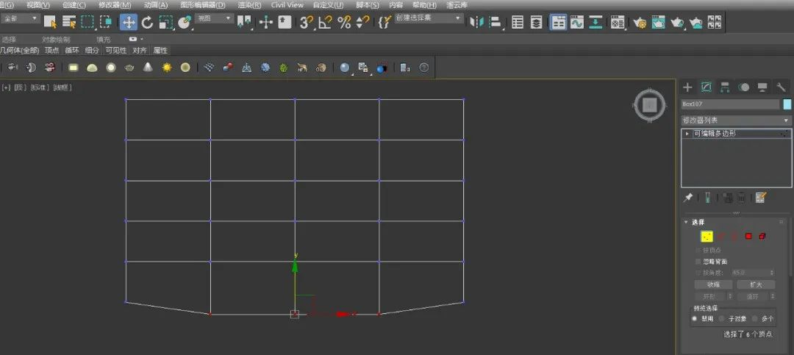This screenshot has height=355, width=794.
Task: Open reference coordinate system dropdown 视图
Action: click(x=215, y=18)
